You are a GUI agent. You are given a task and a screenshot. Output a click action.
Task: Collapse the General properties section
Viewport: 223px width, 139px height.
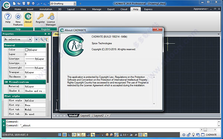(43, 45)
